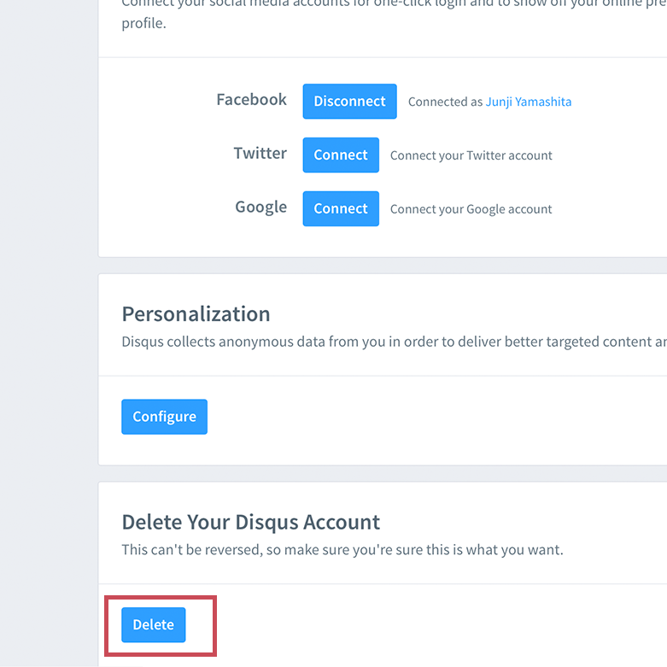Image resolution: width=667 pixels, height=667 pixels.
Task: Click the Facebook label
Action: (x=251, y=100)
